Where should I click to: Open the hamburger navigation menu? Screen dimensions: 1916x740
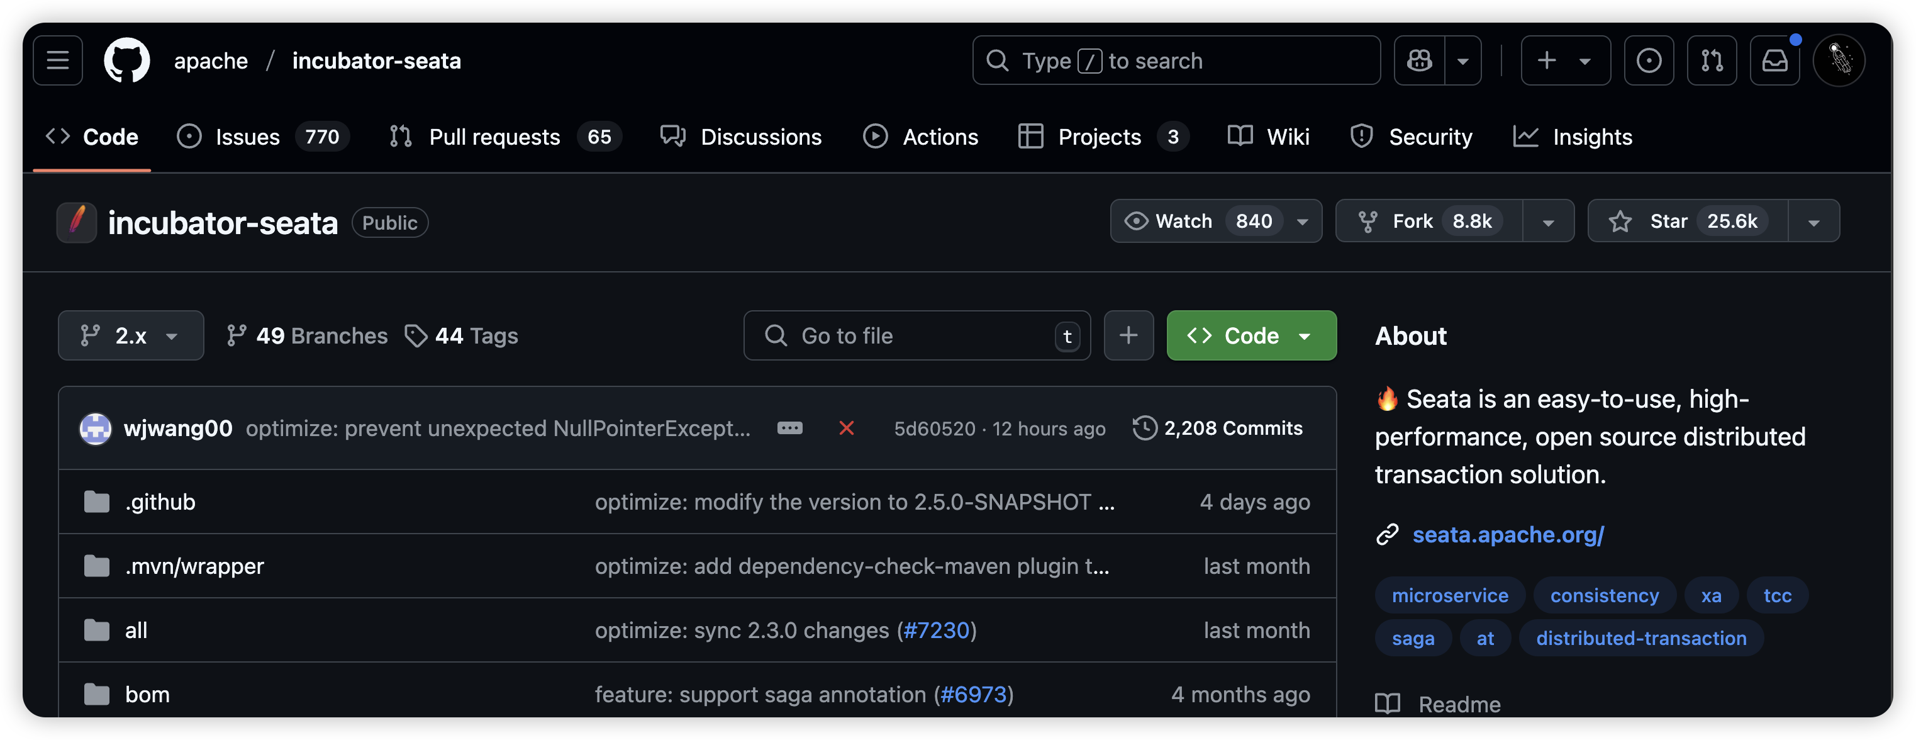(x=57, y=60)
